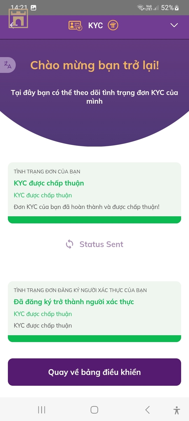This screenshot has height=421, width=189.
Task: Select the bold "KYC được chấp thuận" heading
Action: pyautogui.click(x=49, y=183)
